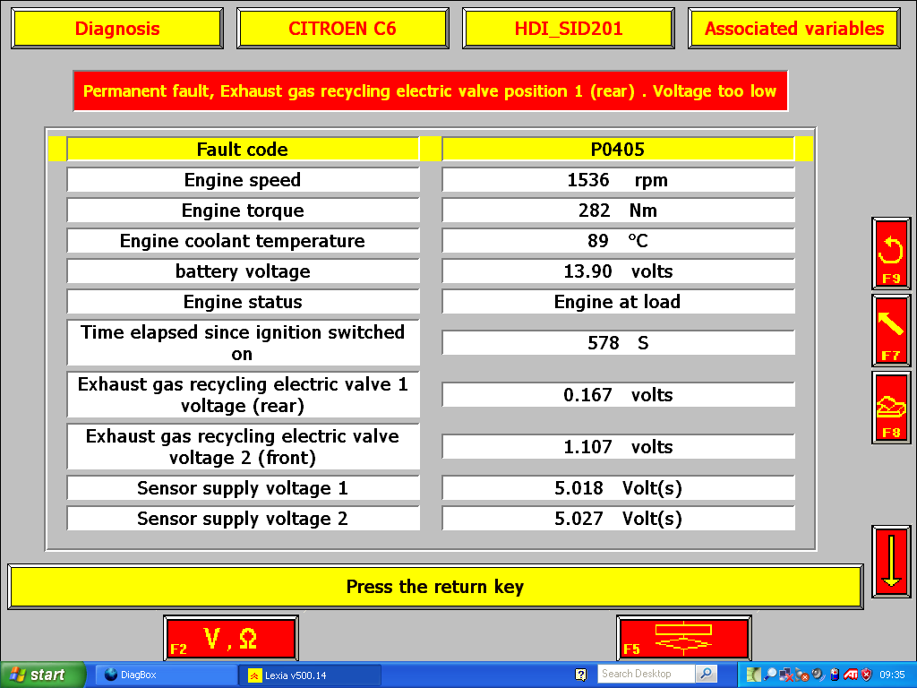Image resolution: width=917 pixels, height=688 pixels.
Task: Select the 282 Nm value
Action: 618,210
